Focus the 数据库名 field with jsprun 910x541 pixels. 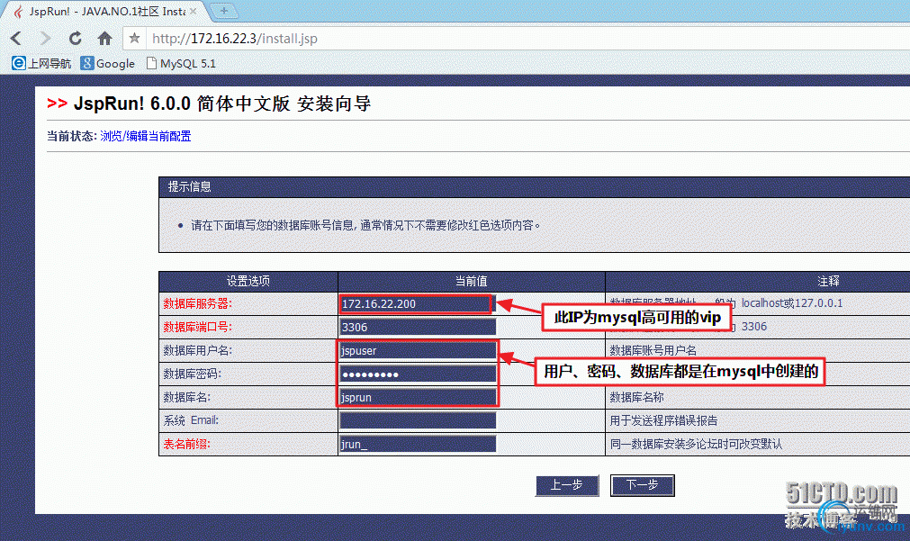coord(418,397)
